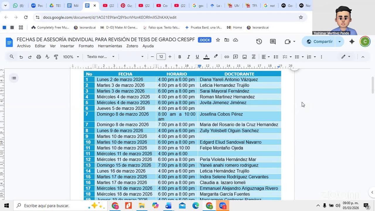Star the document

218,40
